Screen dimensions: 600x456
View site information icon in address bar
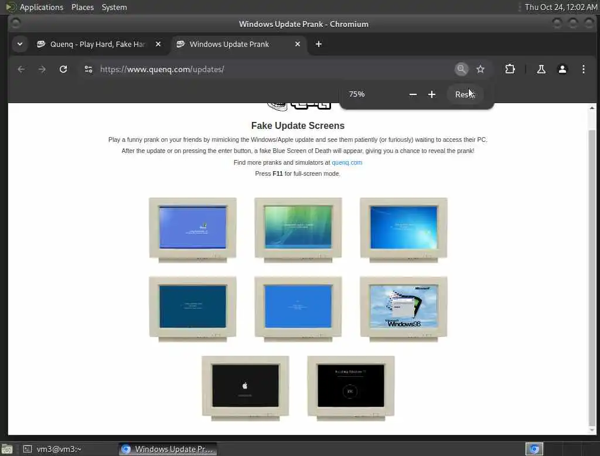(x=88, y=69)
